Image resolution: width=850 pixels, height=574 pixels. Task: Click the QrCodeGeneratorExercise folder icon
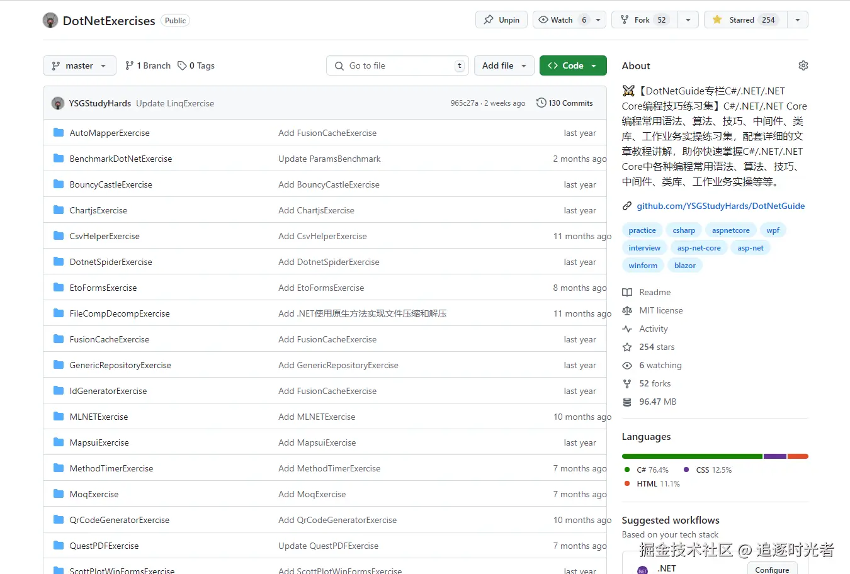point(59,519)
